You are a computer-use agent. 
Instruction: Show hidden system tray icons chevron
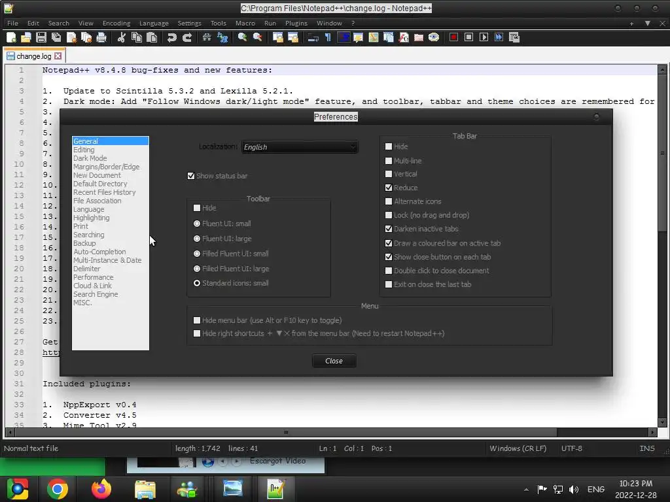point(526,490)
